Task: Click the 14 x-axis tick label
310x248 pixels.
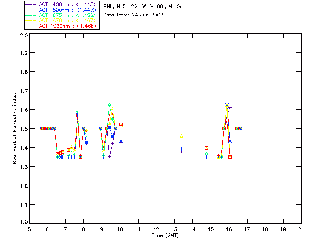Action: [193, 229]
